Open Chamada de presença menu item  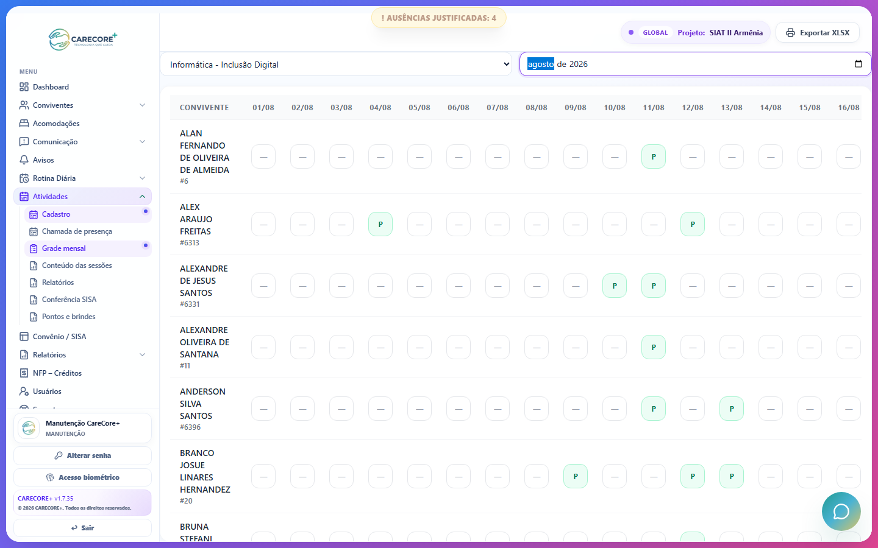coord(88,231)
